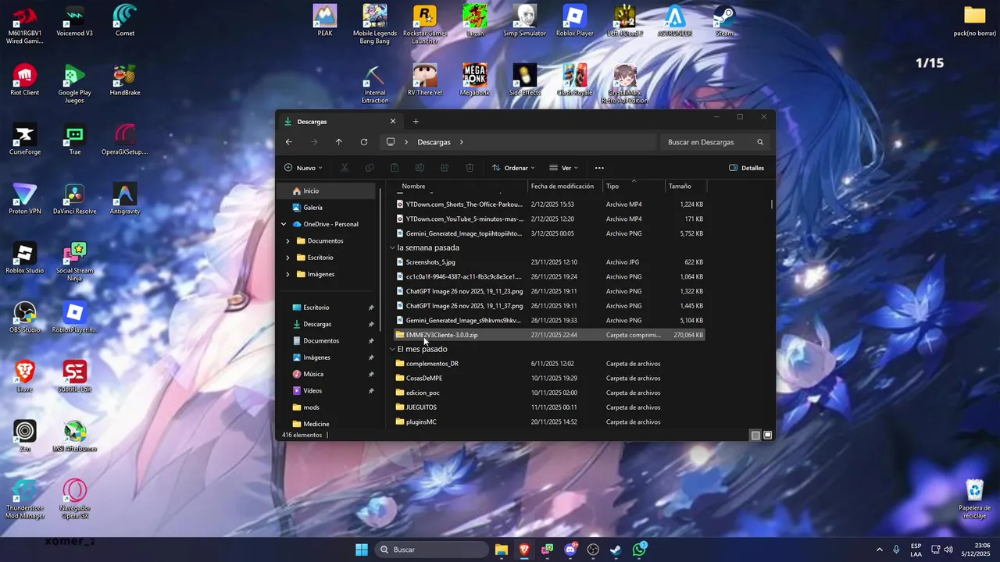This screenshot has height=562, width=1000.
Task: Switch to large thumbnails view button
Action: 768,435
